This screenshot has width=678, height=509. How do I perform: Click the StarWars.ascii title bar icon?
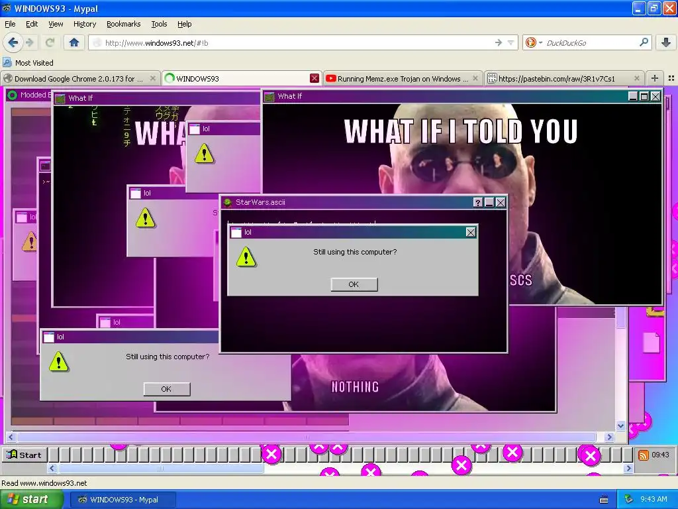[228, 202]
